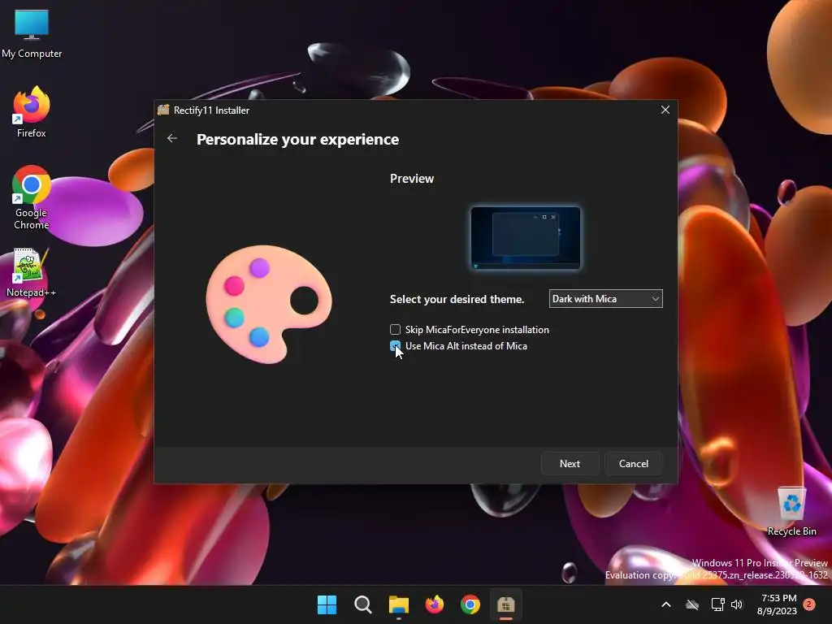Close the Rectify11 Installer window
This screenshot has height=624, width=832.
pos(665,110)
